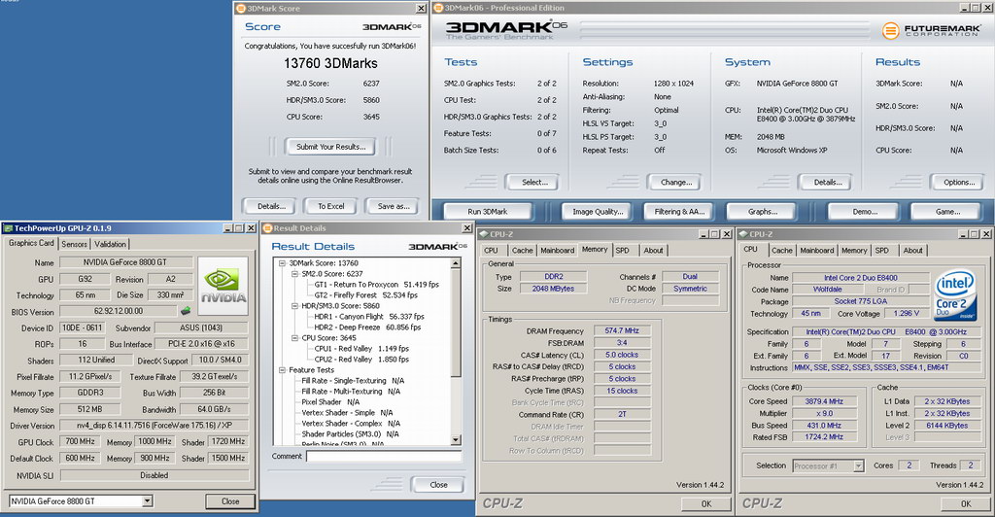Select GT1 - Return To Proxycon row
The height and width of the screenshot is (517, 995).
376,285
